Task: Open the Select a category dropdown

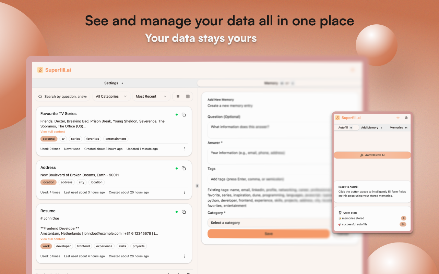Action: coord(268,223)
